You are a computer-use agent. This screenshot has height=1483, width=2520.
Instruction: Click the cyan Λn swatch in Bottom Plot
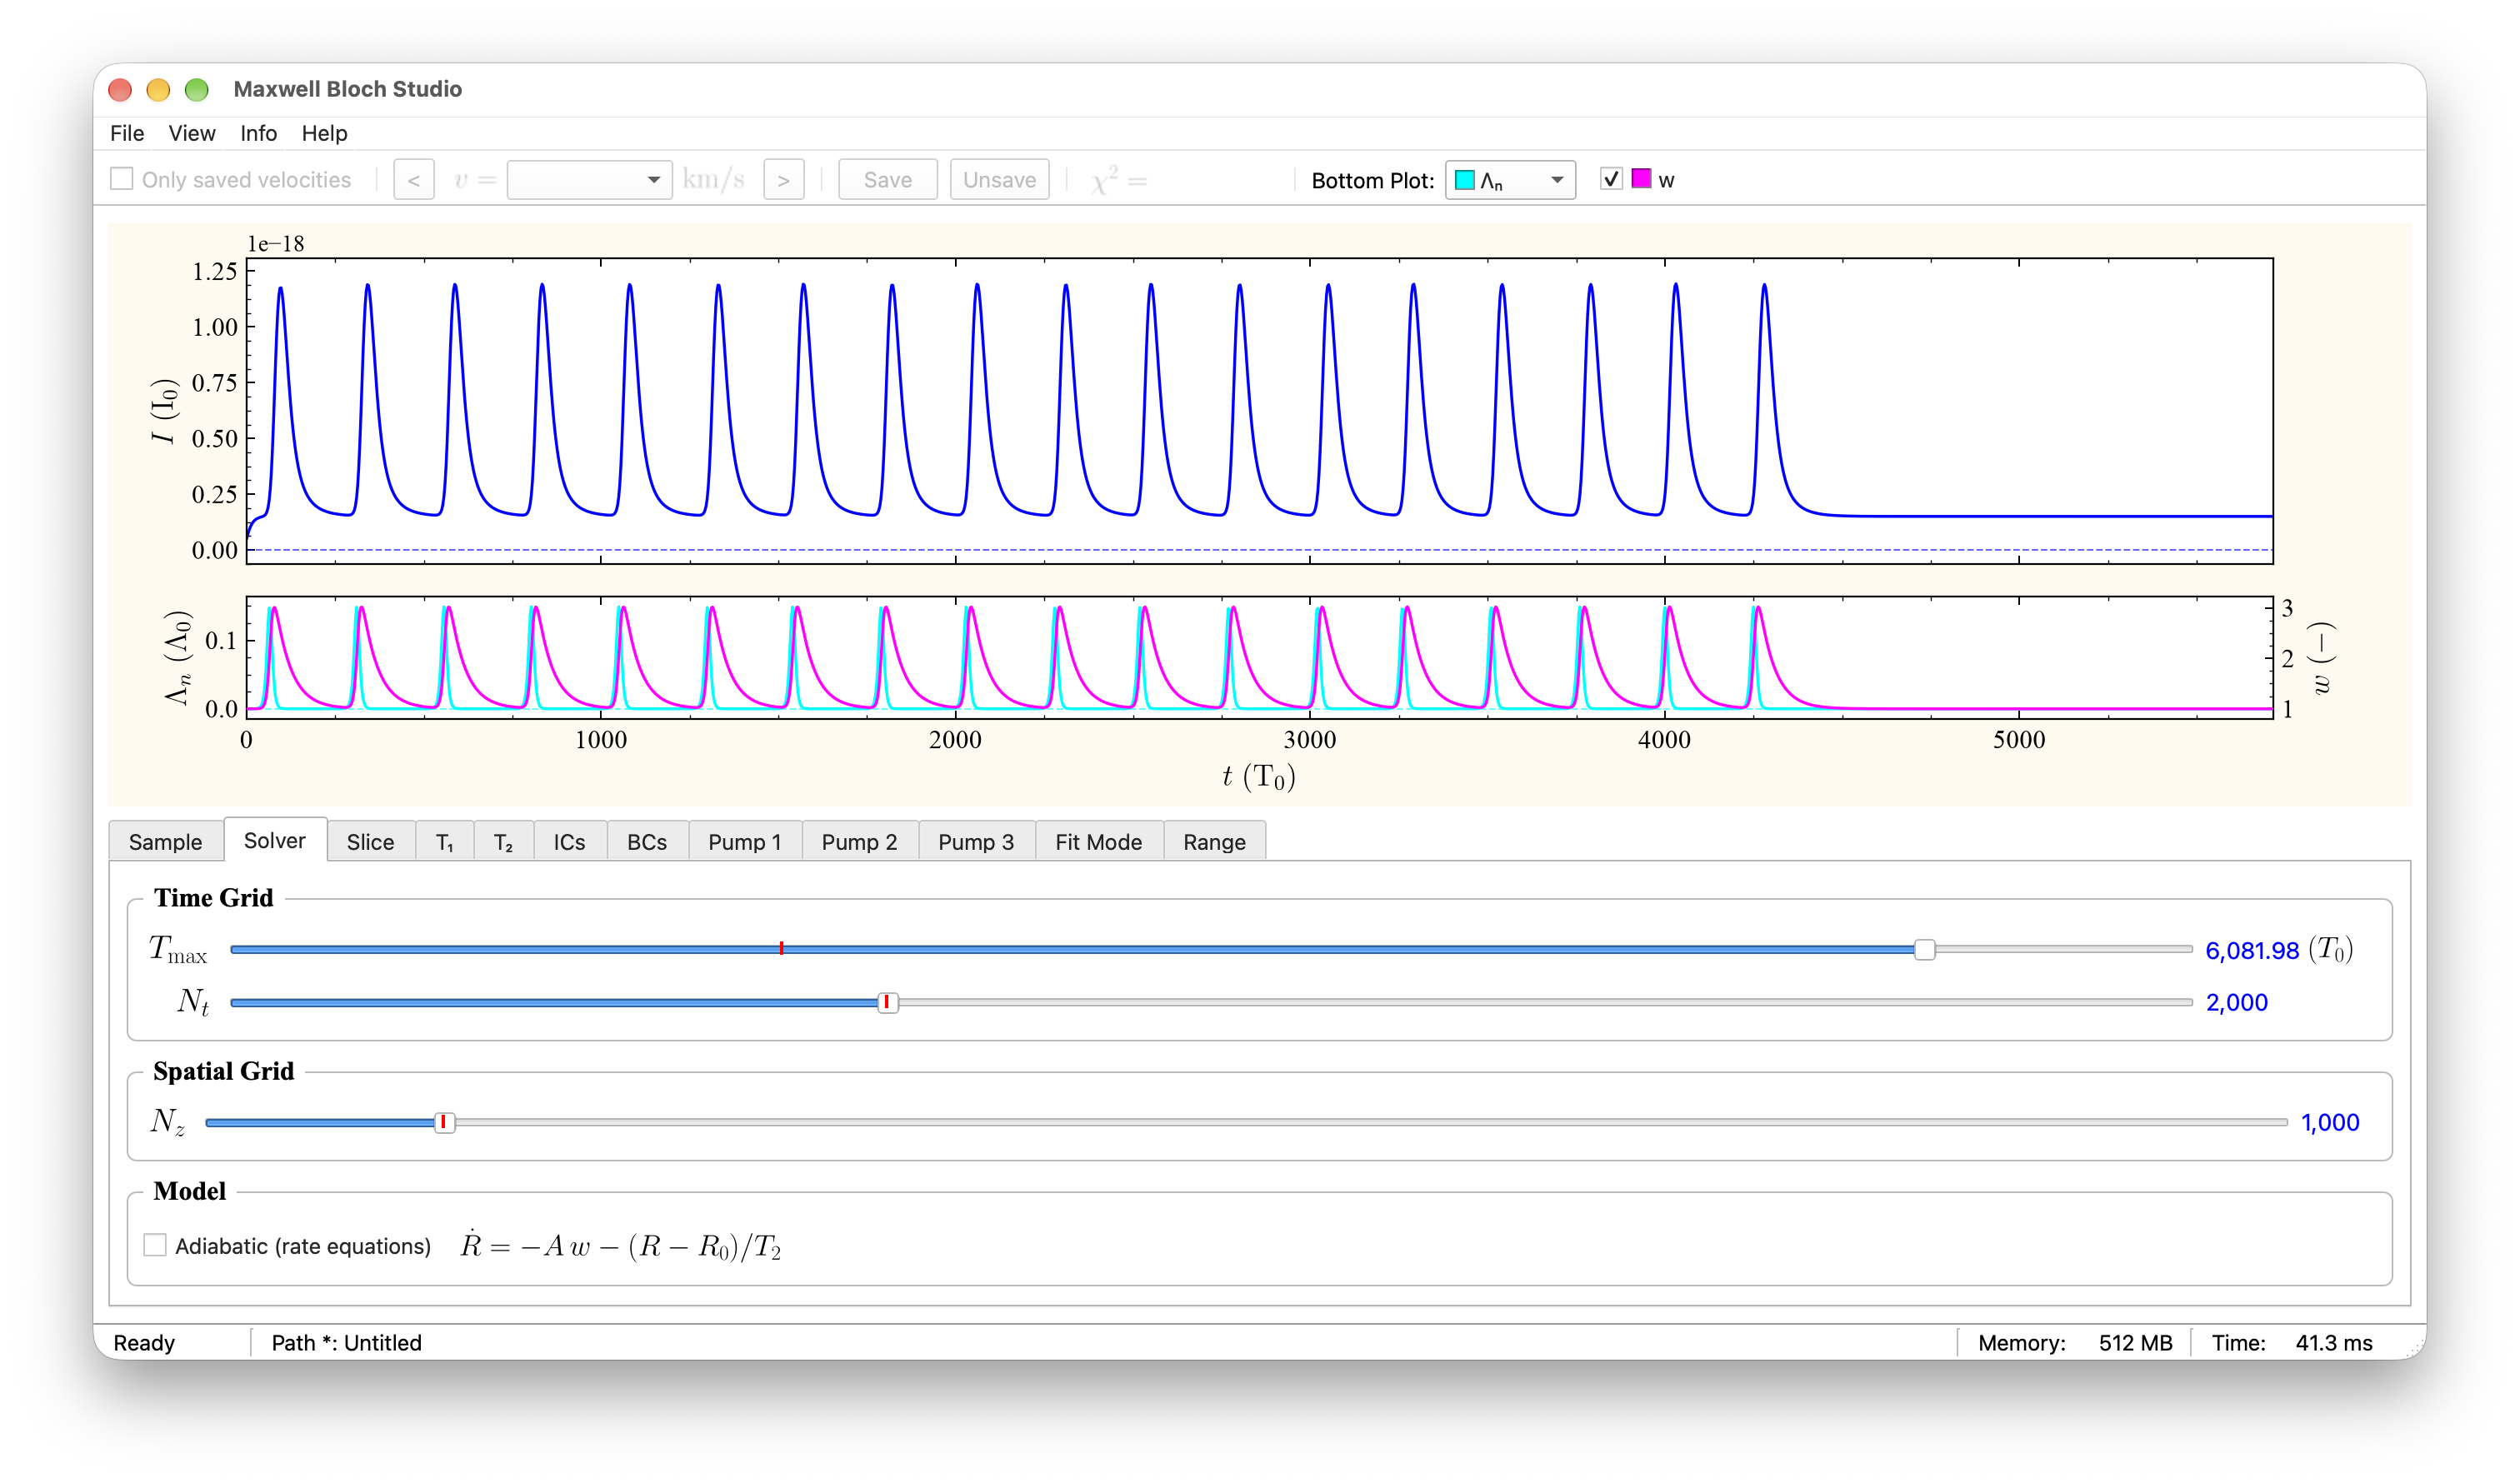1465,180
